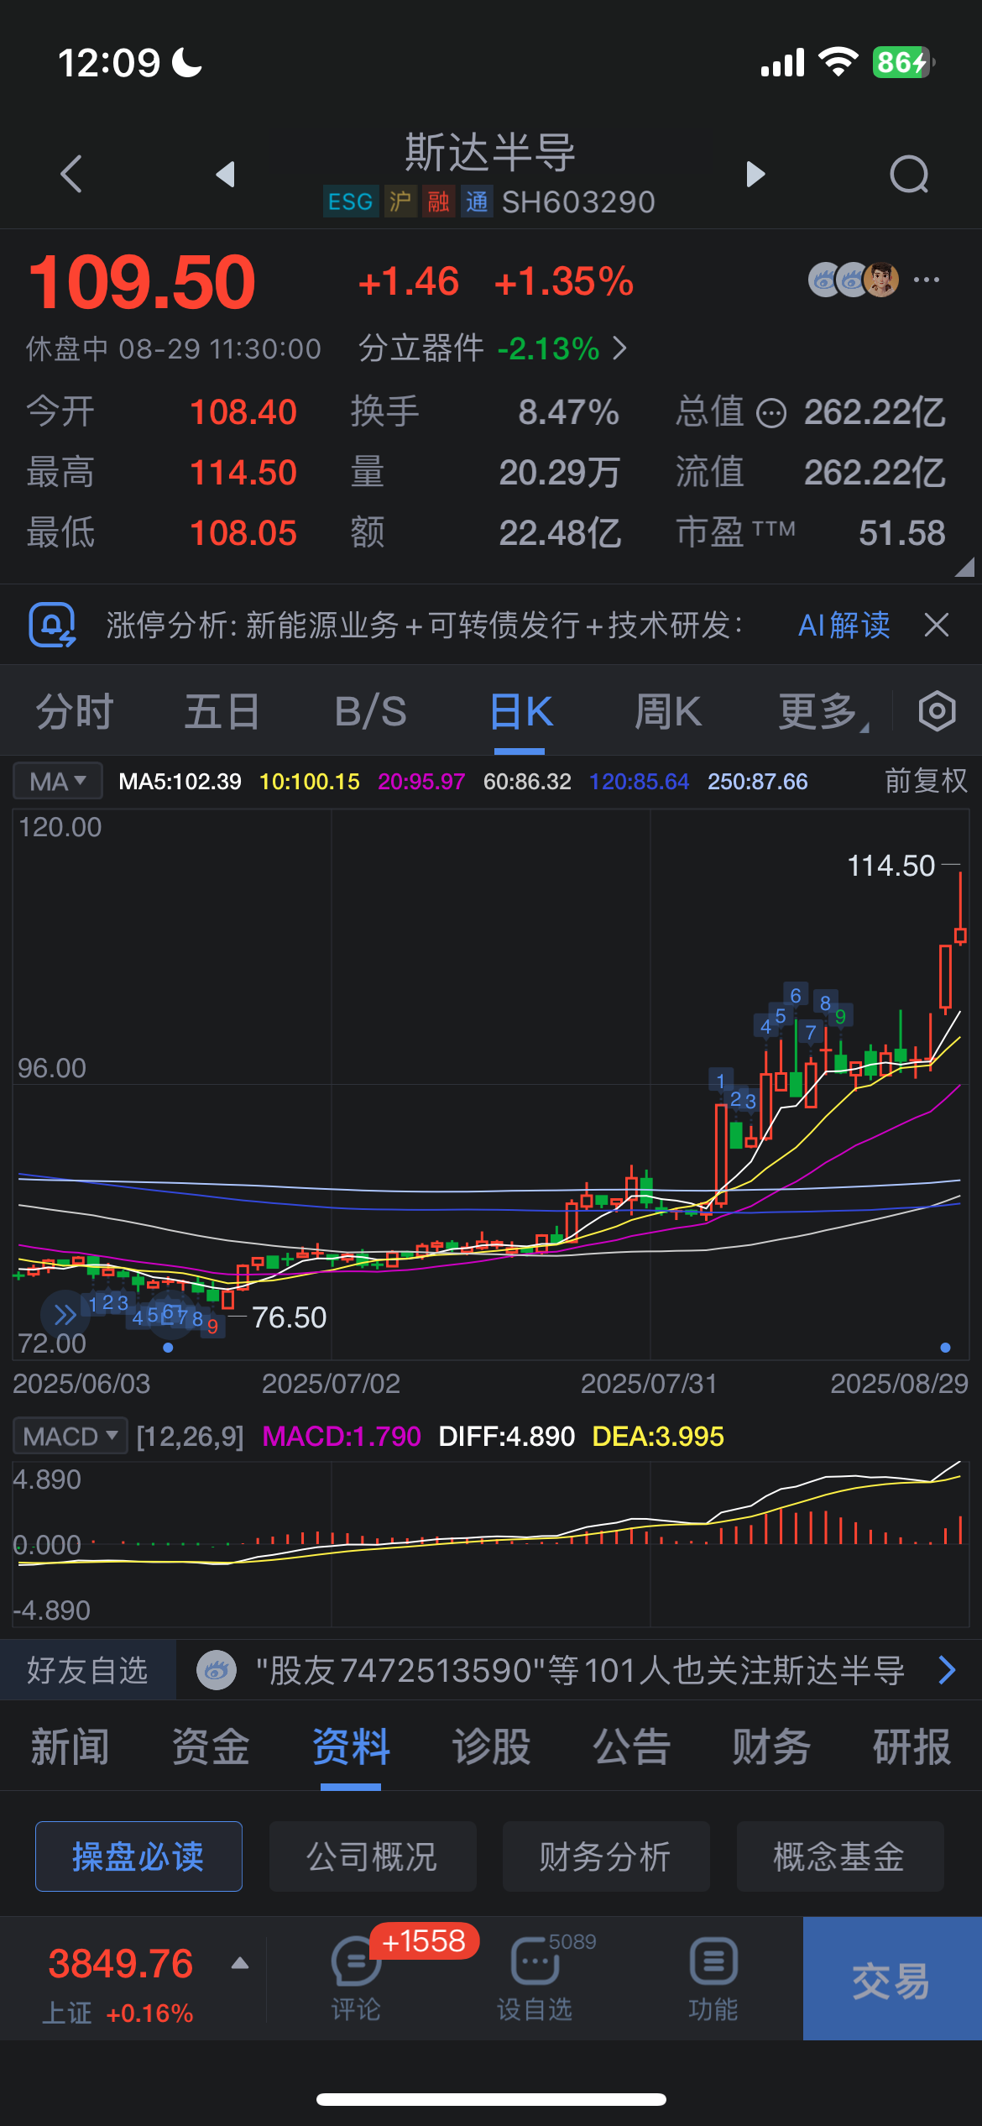Switch to B/S tab
Screen dimensions: 982x2126
(x=370, y=712)
